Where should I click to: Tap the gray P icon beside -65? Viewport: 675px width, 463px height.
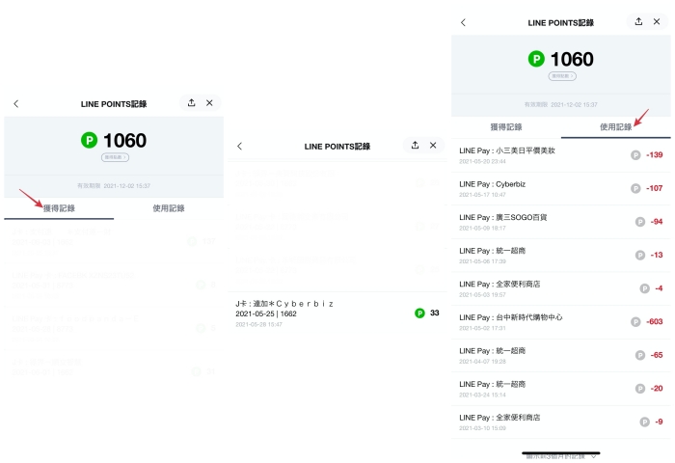pyautogui.click(x=640, y=355)
